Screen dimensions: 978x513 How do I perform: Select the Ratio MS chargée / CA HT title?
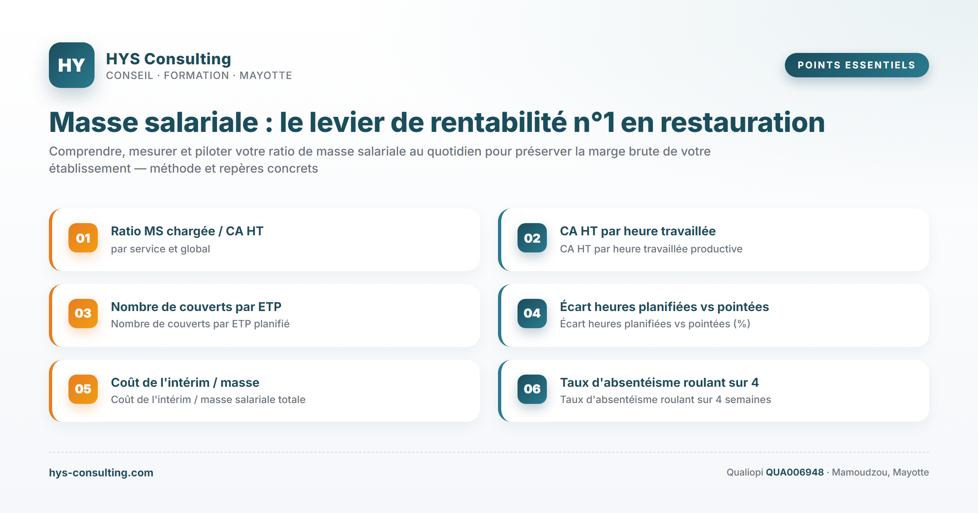[x=187, y=231]
